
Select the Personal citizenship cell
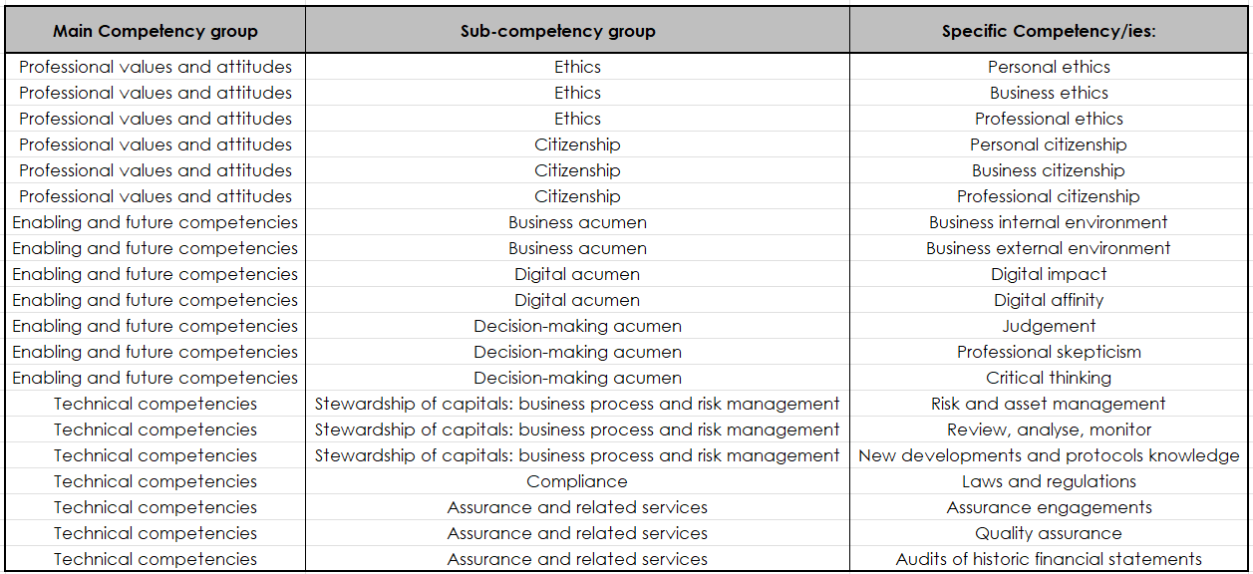pyautogui.click(x=1049, y=144)
